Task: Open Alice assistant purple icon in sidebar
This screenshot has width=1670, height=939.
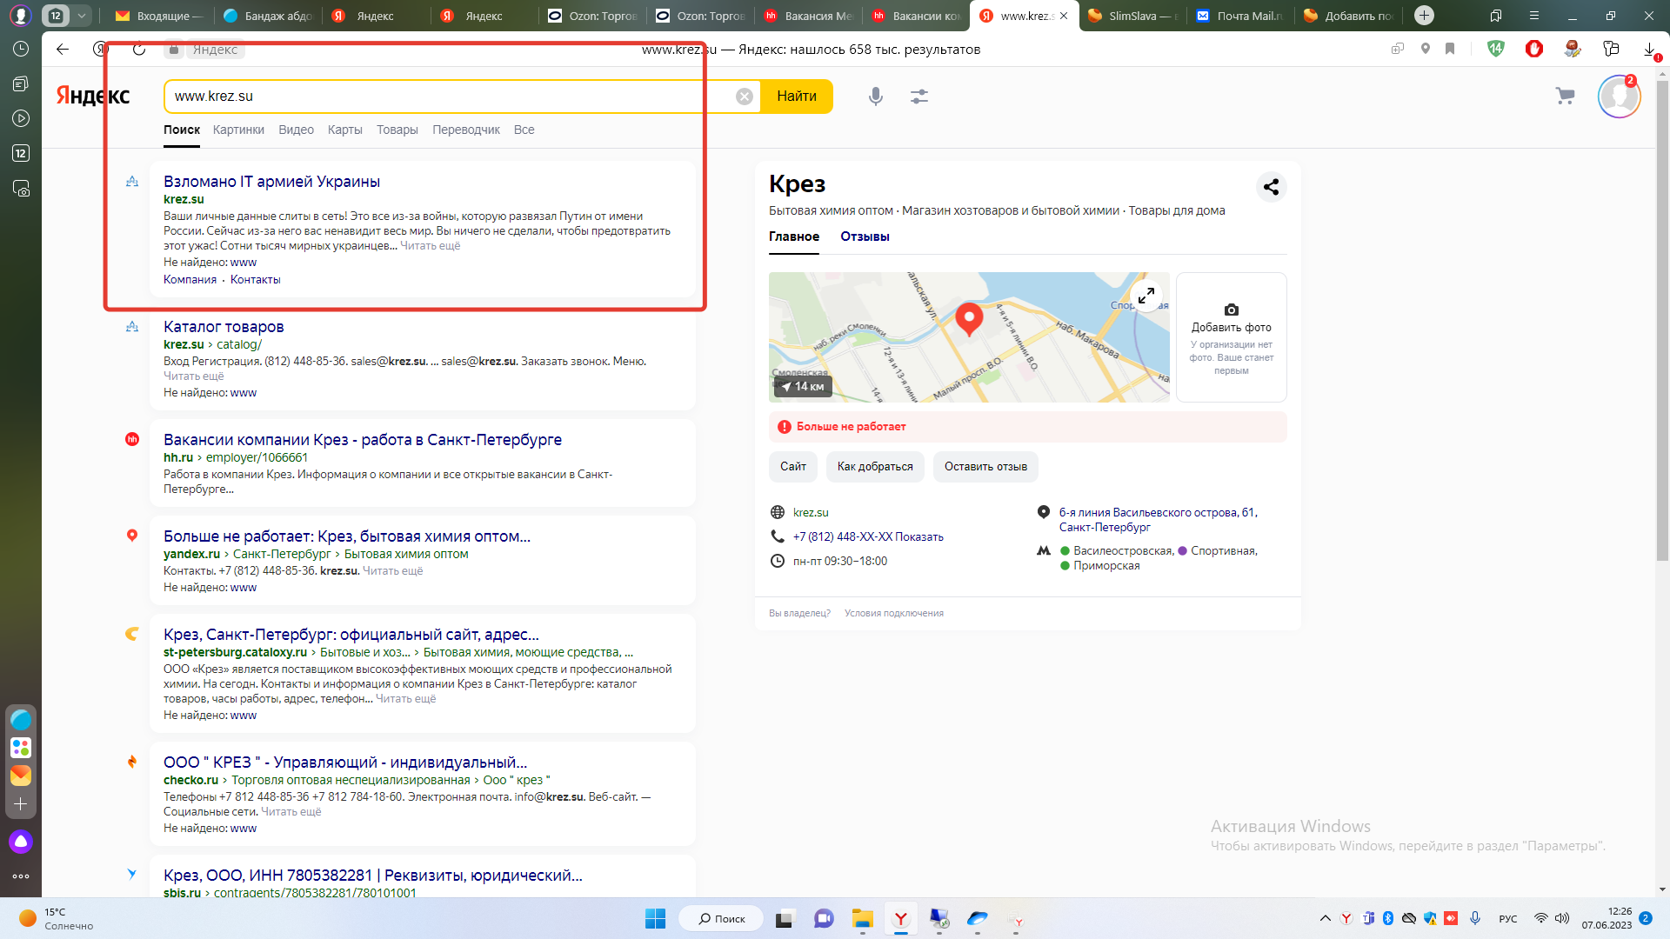Action: [21, 842]
